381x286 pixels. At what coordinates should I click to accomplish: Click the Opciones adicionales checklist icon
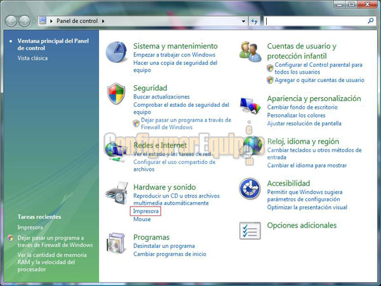coord(250,231)
